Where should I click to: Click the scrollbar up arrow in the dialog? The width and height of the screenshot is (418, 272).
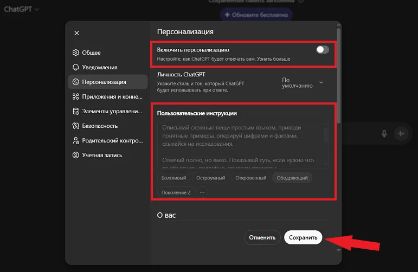coord(338,25)
